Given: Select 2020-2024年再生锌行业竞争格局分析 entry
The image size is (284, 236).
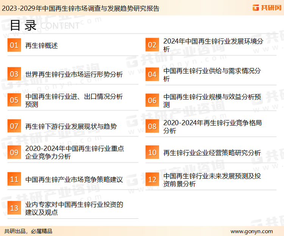Looking at the screenshot, I should coord(212,126).
